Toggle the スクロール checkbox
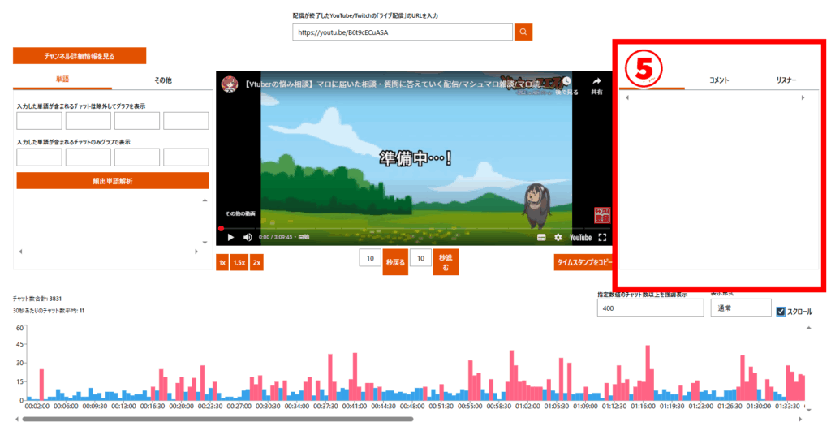 [x=781, y=312]
